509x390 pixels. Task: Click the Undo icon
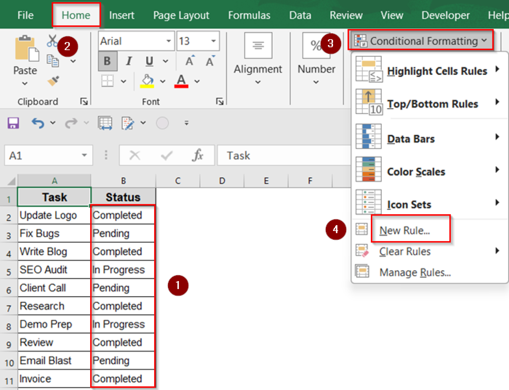(x=37, y=122)
